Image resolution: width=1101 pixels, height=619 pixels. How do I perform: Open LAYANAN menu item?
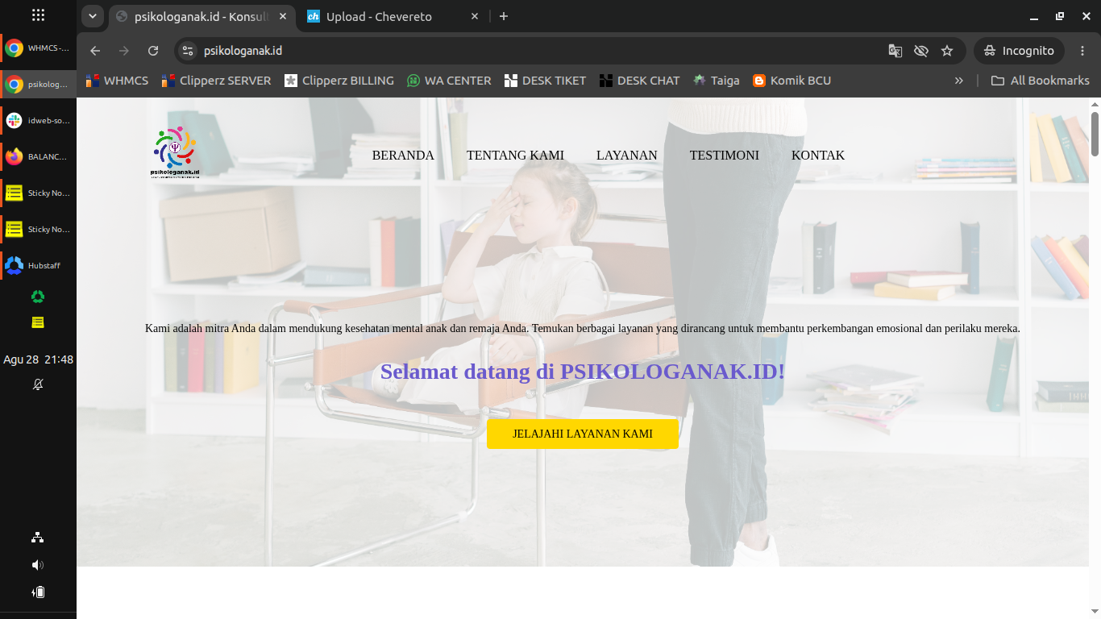coord(627,156)
